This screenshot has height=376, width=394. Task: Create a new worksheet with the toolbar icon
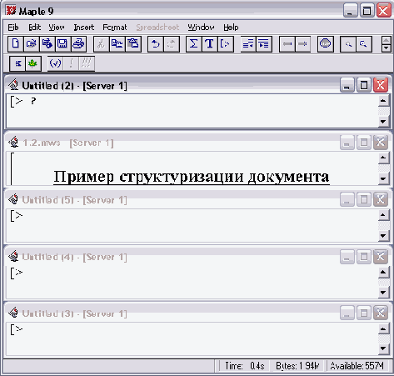pyautogui.click(x=16, y=44)
